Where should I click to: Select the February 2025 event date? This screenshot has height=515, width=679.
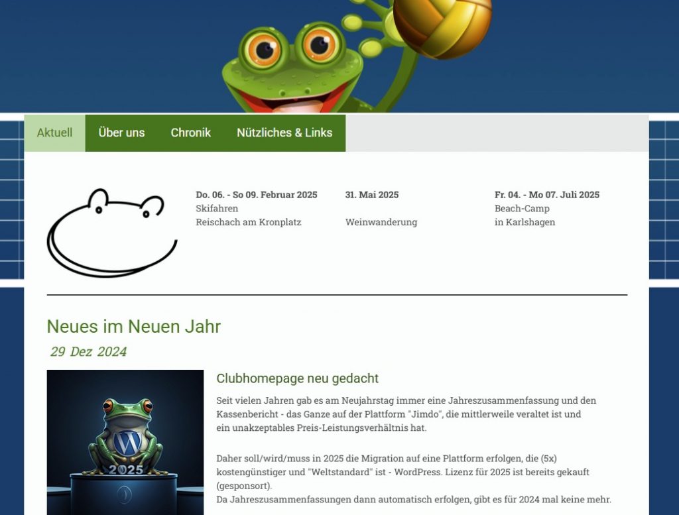click(256, 195)
